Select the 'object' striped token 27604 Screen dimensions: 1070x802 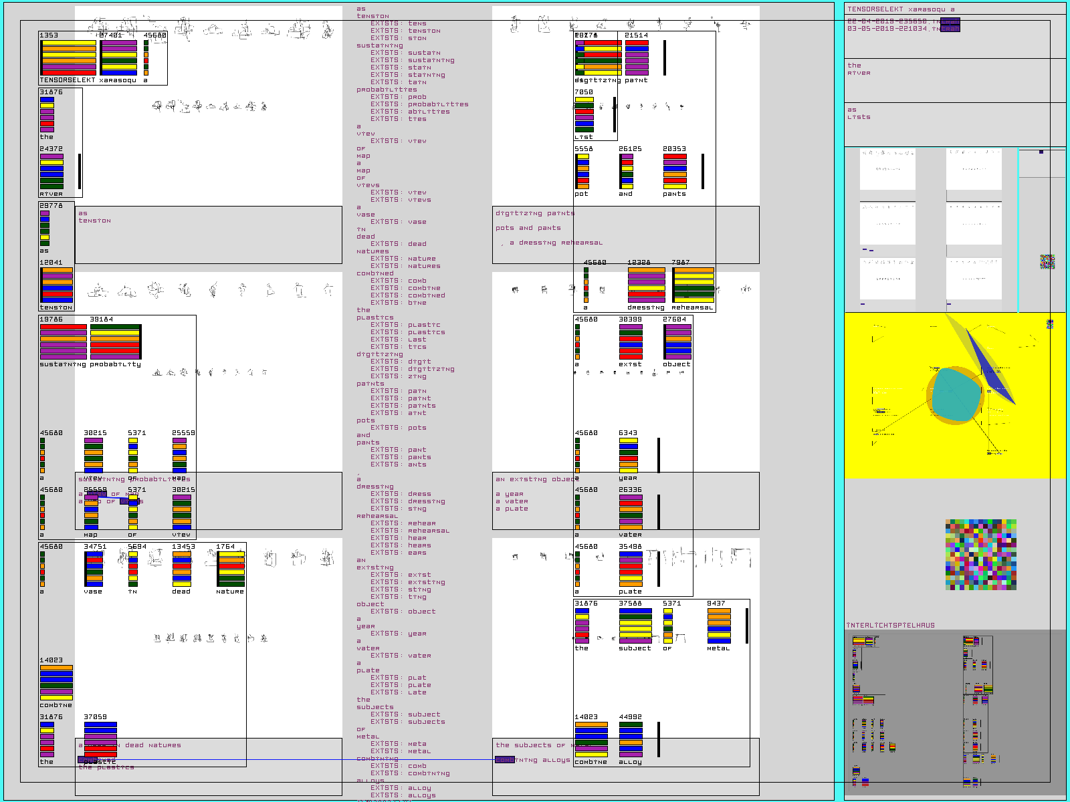(677, 342)
